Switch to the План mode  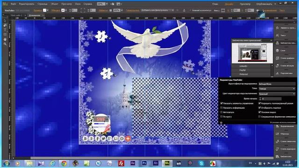coord(215,4)
